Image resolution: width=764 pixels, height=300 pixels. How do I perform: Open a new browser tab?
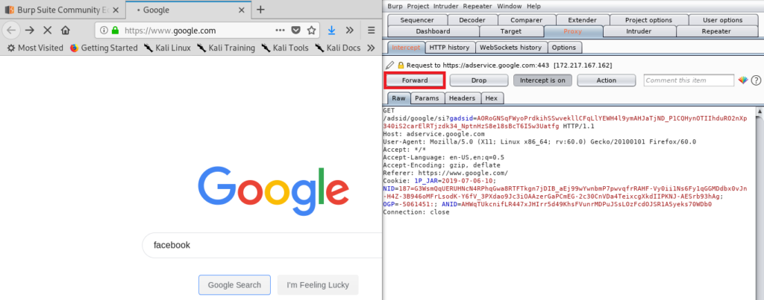point(260,9)
